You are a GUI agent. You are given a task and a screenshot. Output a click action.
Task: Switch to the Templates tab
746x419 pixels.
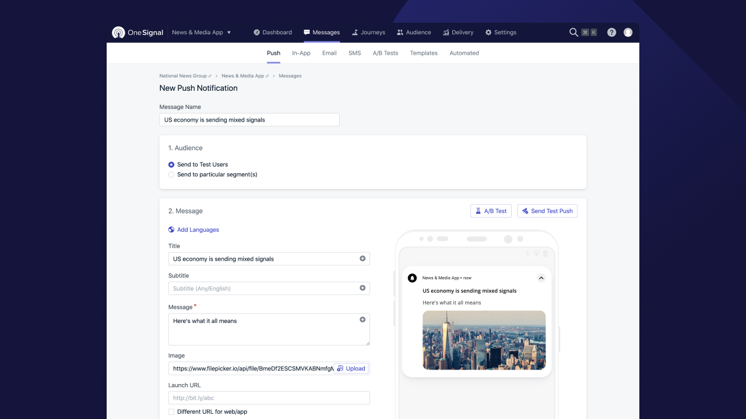[x=424, y=53]
